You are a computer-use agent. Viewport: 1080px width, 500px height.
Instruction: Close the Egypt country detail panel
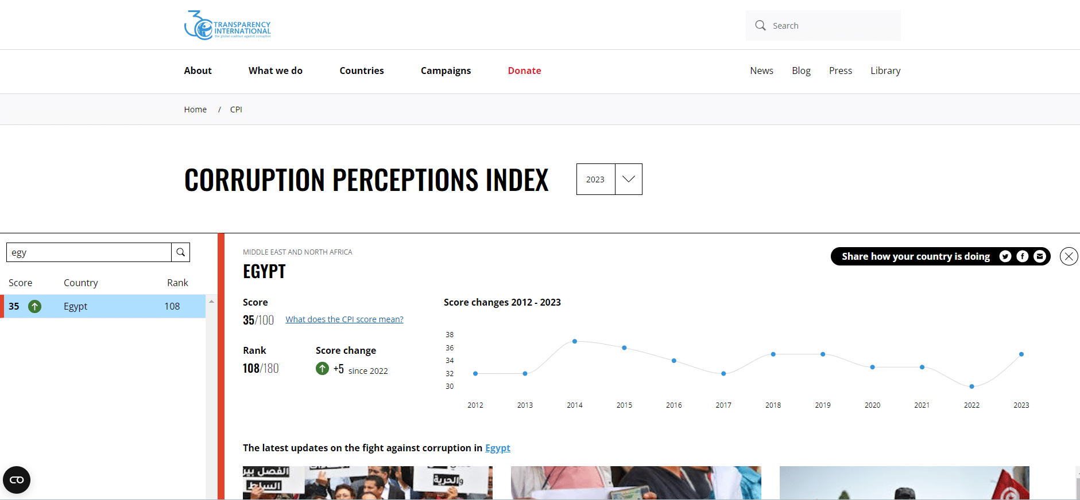[x=1069, y=256]
